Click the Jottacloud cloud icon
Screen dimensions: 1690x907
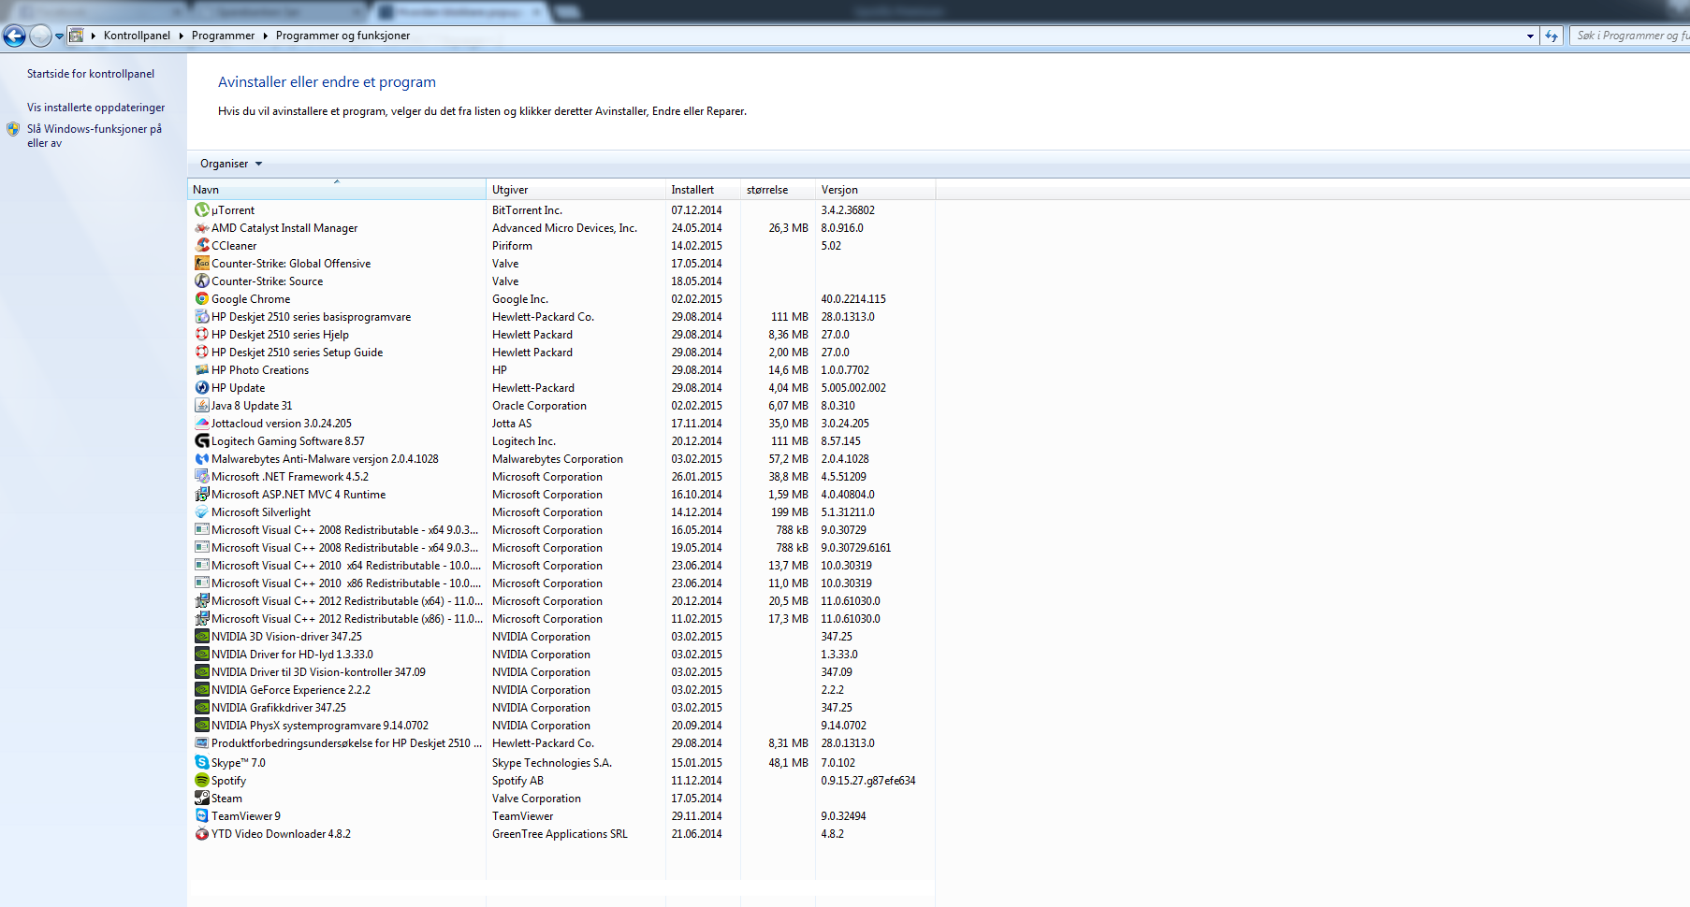pos(201,424)
